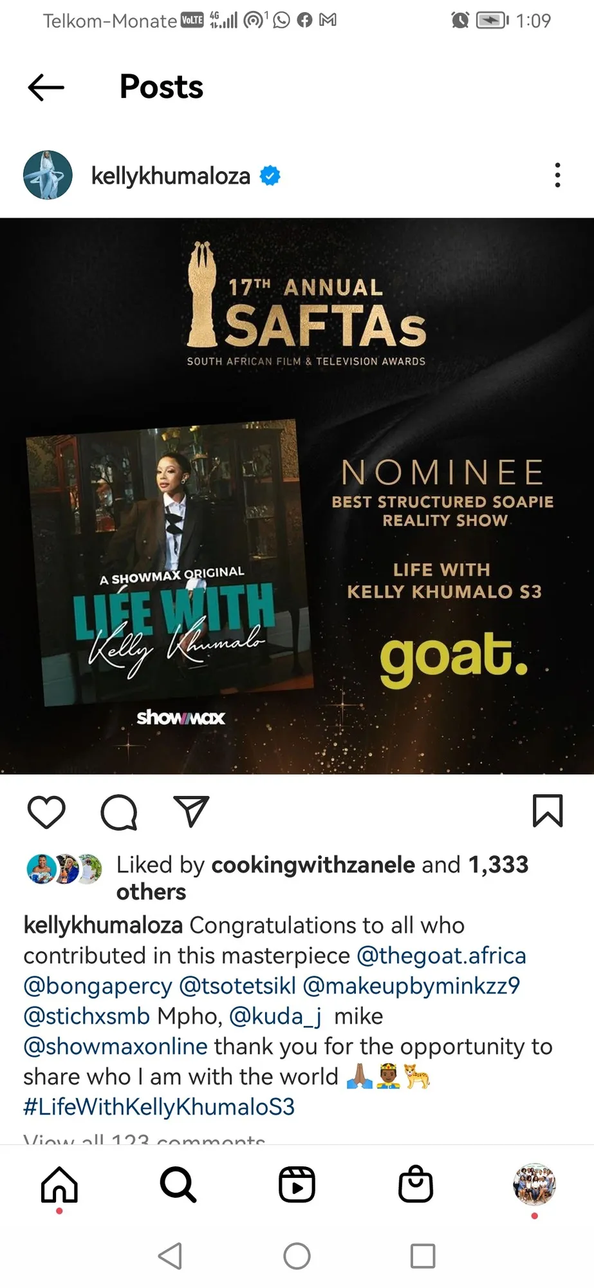Open the @thegoat.africa mention
This screenshot has width=594, height=1288.
pos(441,956)
